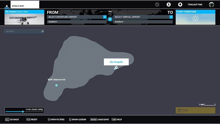Open the Zlin Aviation Shock Ultra aircraft panel
The image size is (220, 124).
25,17
